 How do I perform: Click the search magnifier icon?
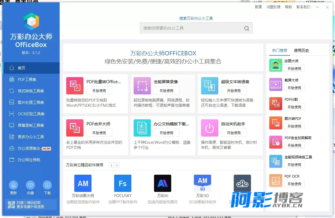pos(247,28)
